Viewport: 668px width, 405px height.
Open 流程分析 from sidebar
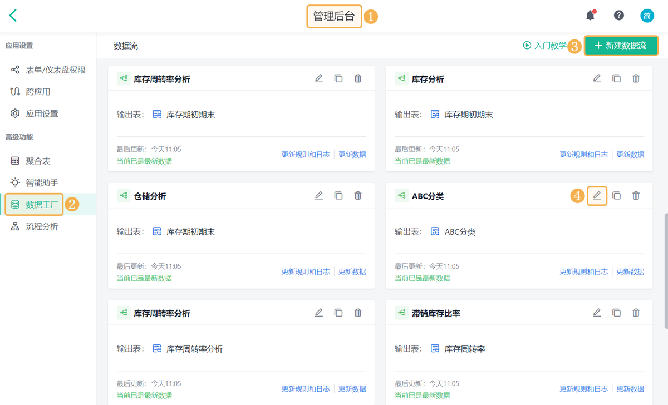[42, 227]
